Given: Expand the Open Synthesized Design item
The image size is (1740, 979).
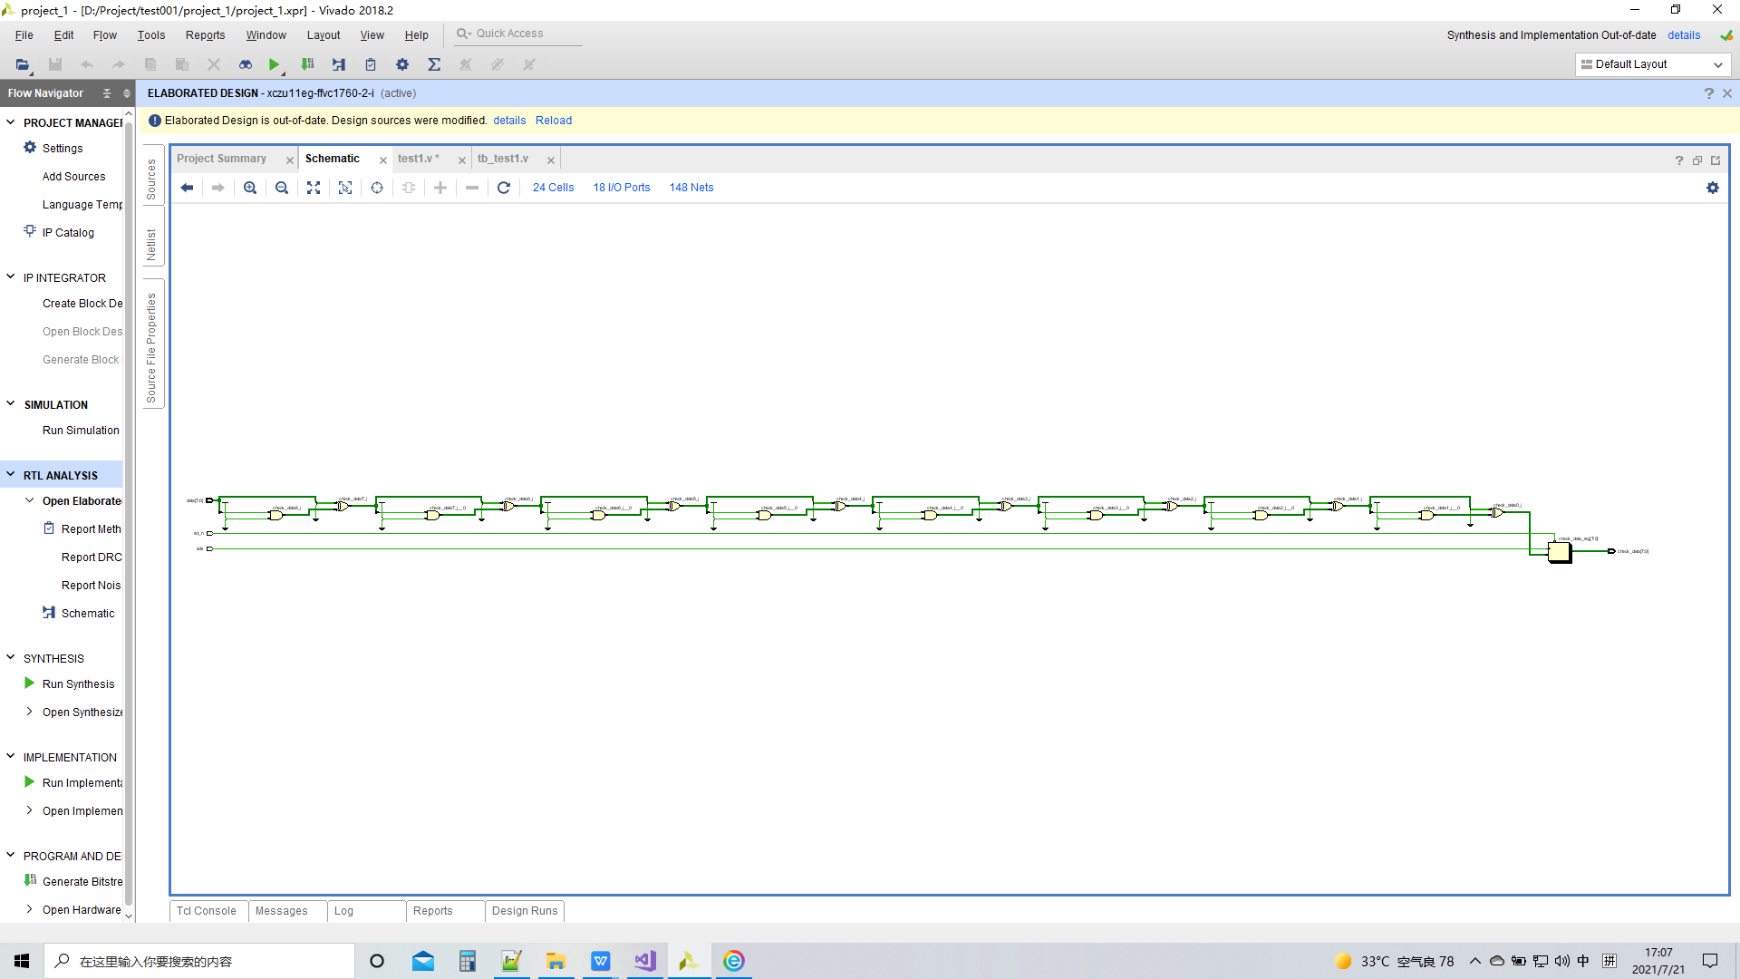Looking at the screenshot, I should 29,712.
